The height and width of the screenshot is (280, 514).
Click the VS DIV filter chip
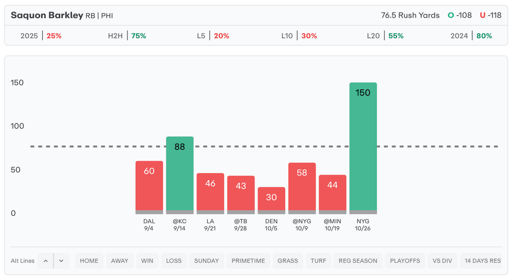pos(442,261)
